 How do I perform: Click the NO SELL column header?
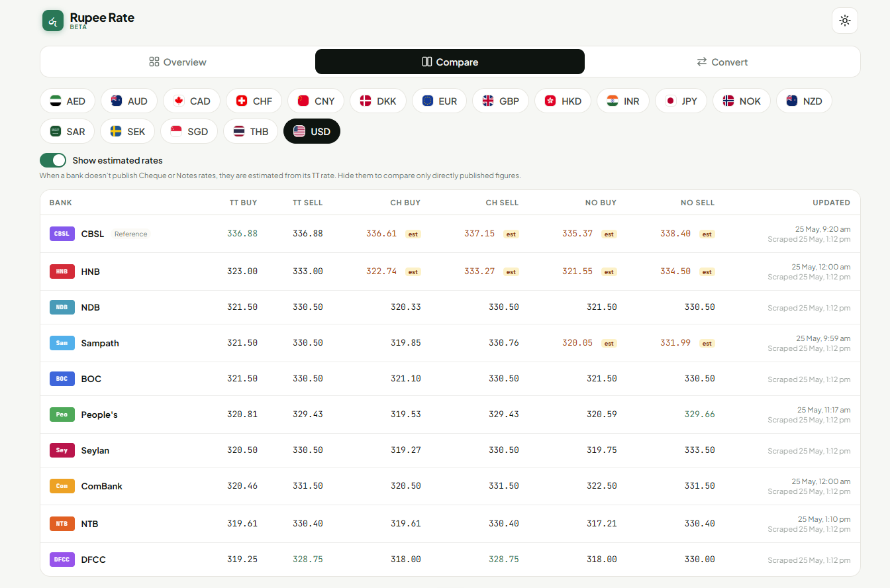click(697, 203)
